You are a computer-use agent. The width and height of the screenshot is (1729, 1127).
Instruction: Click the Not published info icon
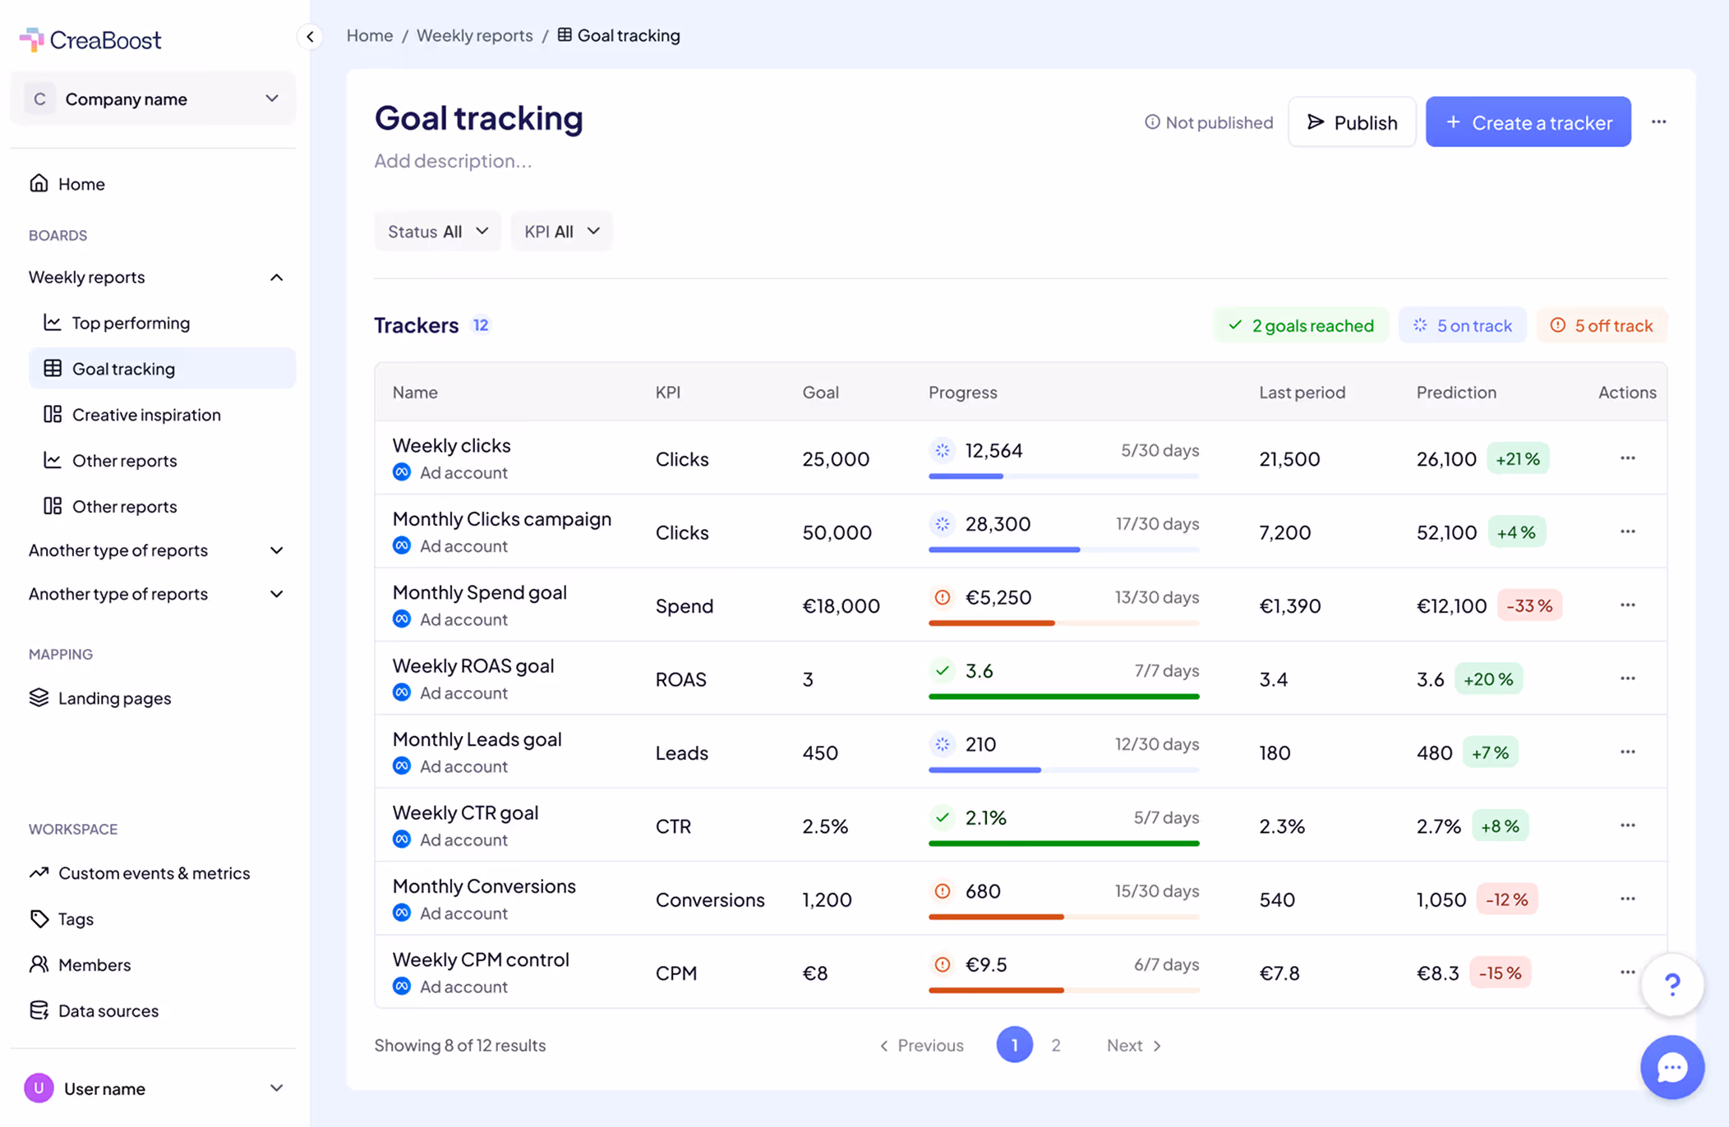point(1152,122)
